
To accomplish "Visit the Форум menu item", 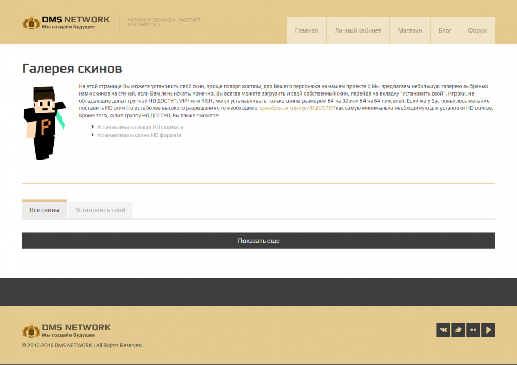I will coord(477,30).
